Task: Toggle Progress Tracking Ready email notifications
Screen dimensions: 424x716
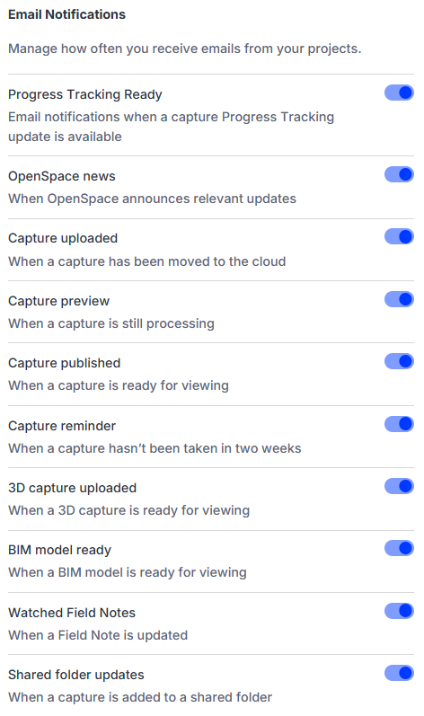Action: (399, 93)
